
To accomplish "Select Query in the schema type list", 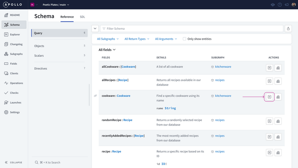I will [60, 33].
